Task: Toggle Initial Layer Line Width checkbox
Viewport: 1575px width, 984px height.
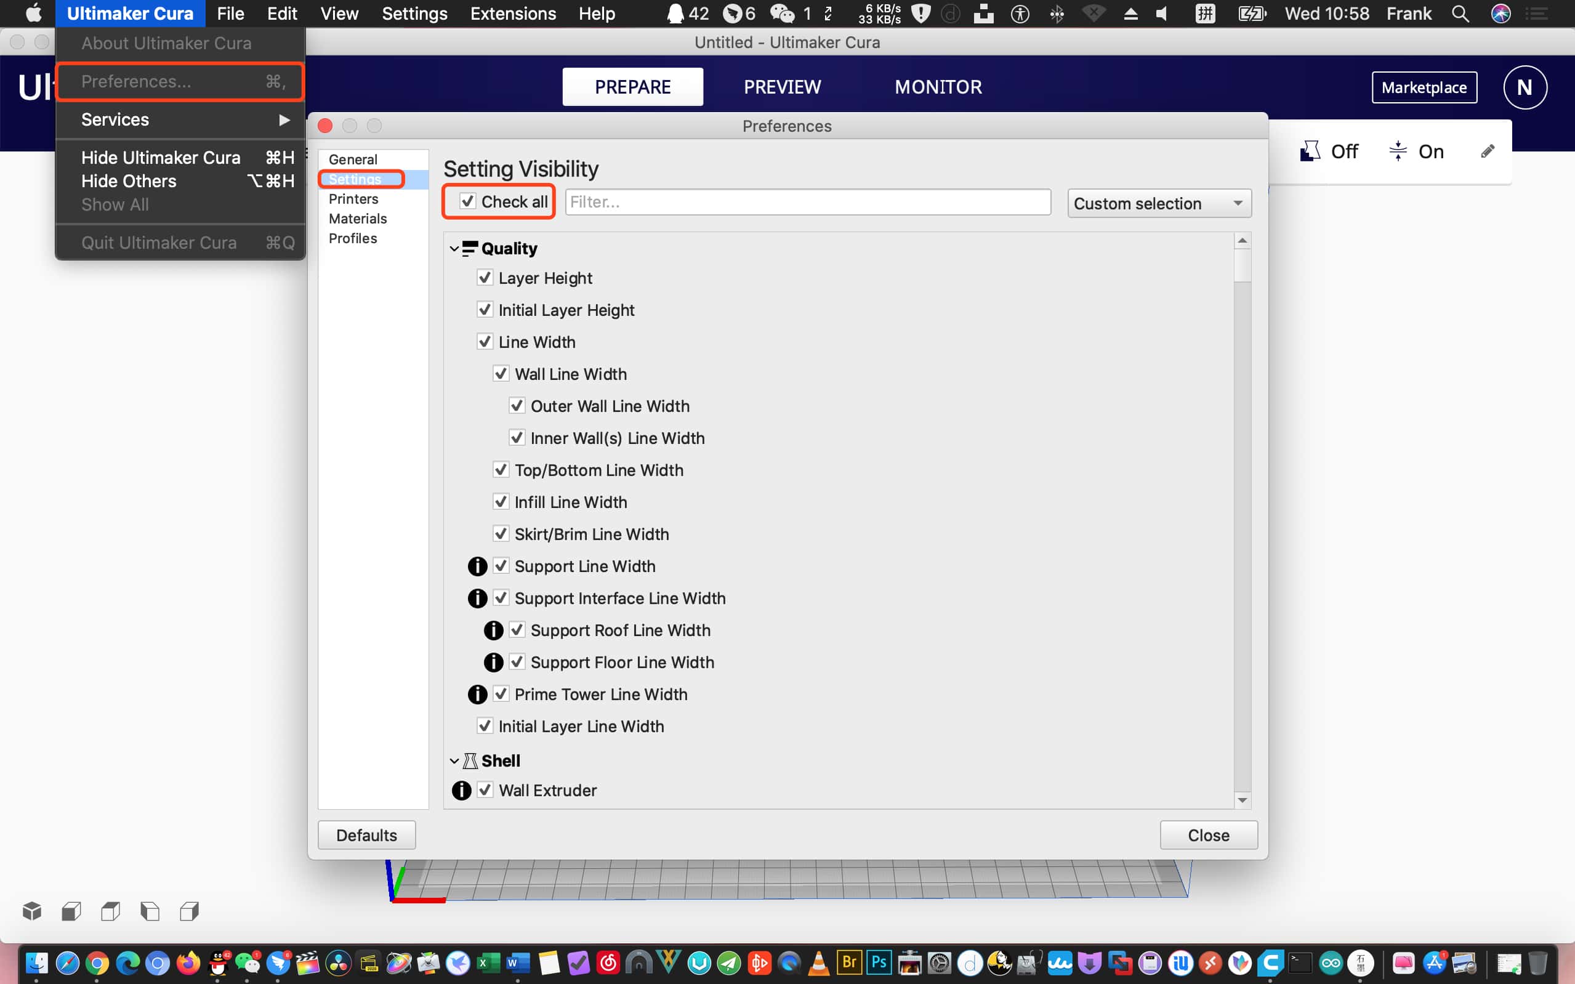Action: pos(485,725)
